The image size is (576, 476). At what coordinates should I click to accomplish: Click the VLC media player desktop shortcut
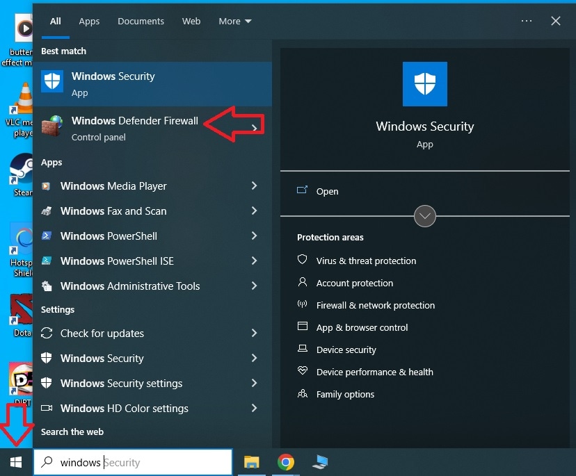[20, 110]
